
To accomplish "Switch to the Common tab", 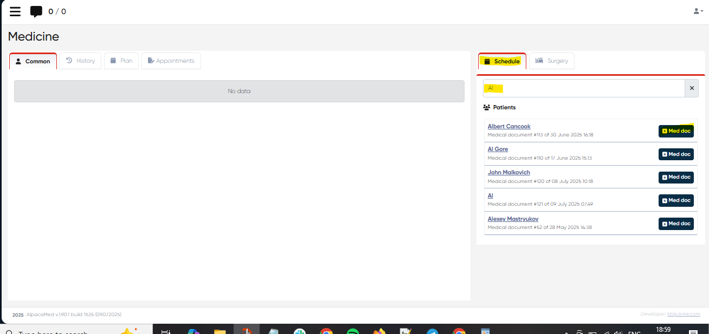I will click(33, 61).
